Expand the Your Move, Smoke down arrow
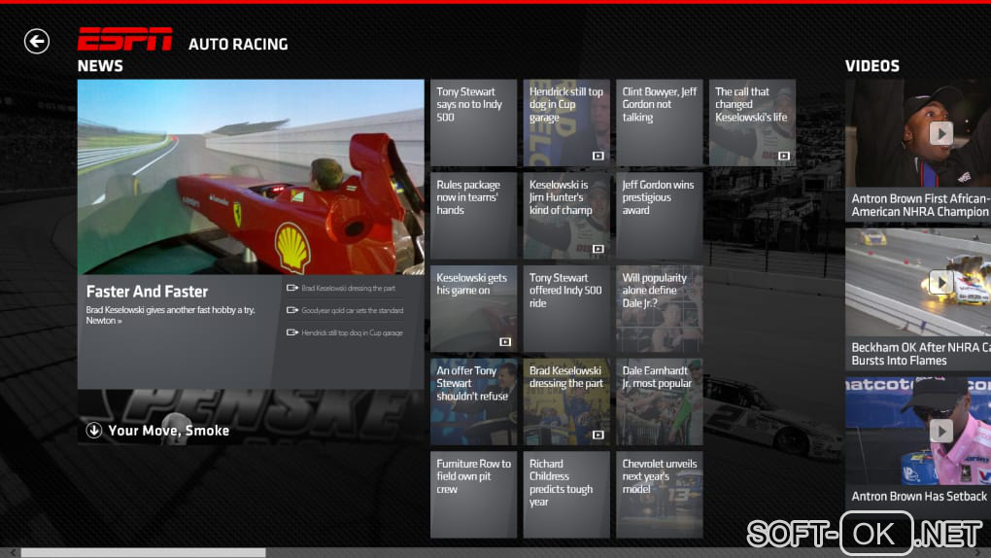Viewport: 991px width, 558px height. click(94, 431)
